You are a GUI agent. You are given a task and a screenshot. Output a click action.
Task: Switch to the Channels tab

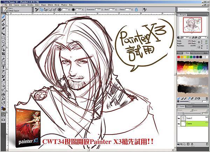[189, 106]
